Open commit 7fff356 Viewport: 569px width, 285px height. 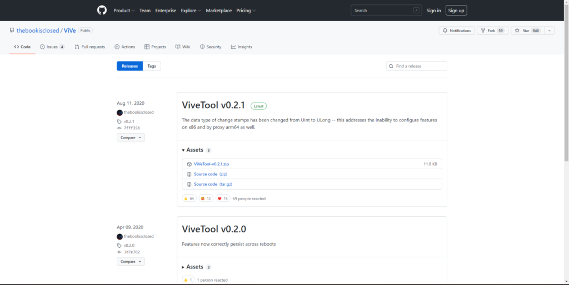coord(132,128)
